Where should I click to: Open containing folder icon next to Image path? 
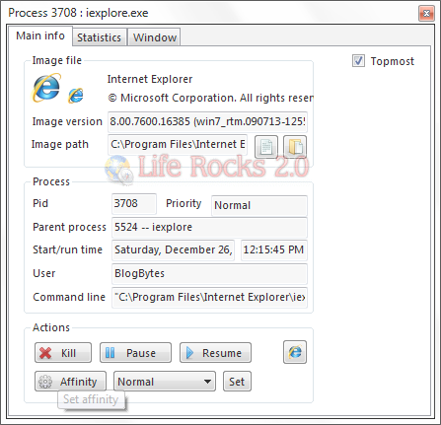coord(295,147)
